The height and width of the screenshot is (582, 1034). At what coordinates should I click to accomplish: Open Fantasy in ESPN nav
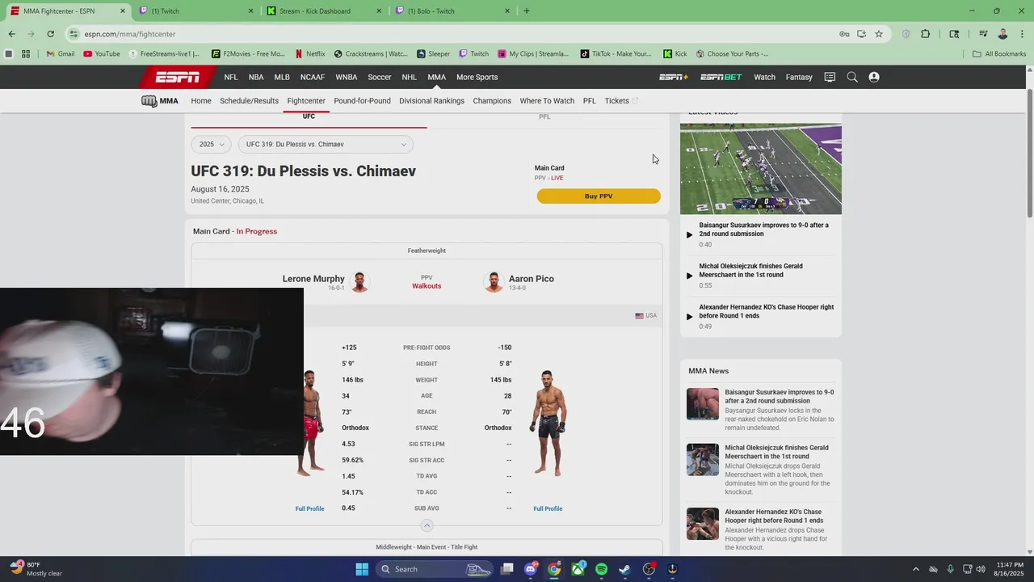(x=799, y=77)
